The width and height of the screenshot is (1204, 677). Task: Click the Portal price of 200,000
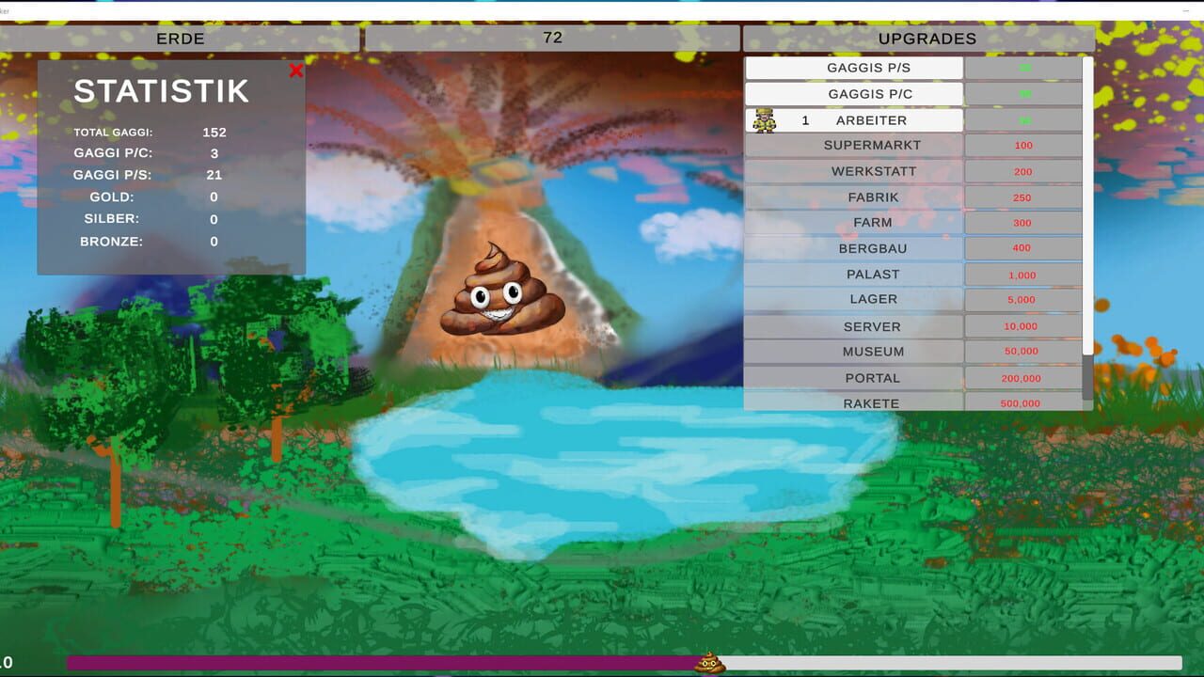[x=1023, y=377]
